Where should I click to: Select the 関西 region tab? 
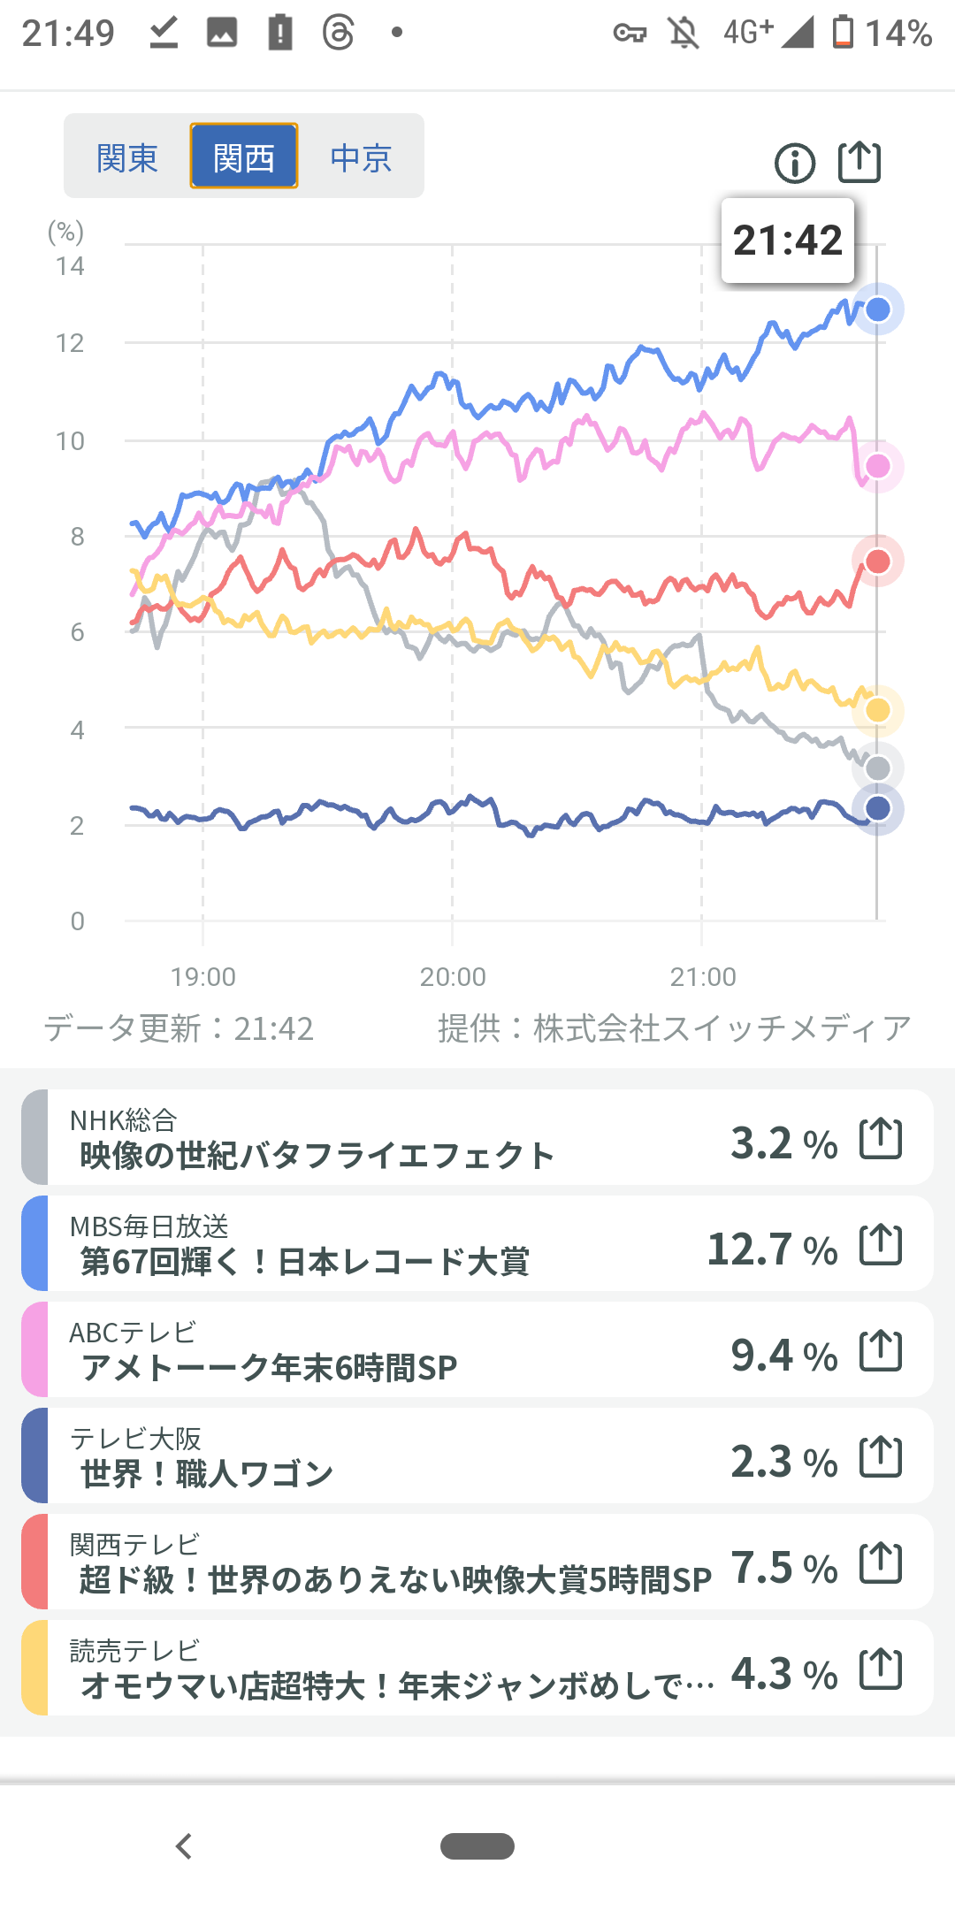pyautogui.click(x=244, y=158)
